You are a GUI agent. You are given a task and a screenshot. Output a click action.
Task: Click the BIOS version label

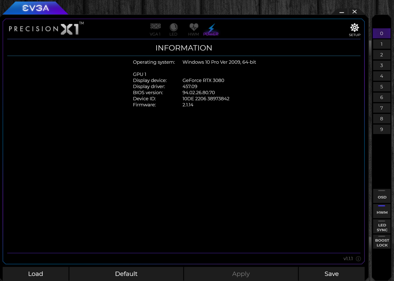click(148, 93)
